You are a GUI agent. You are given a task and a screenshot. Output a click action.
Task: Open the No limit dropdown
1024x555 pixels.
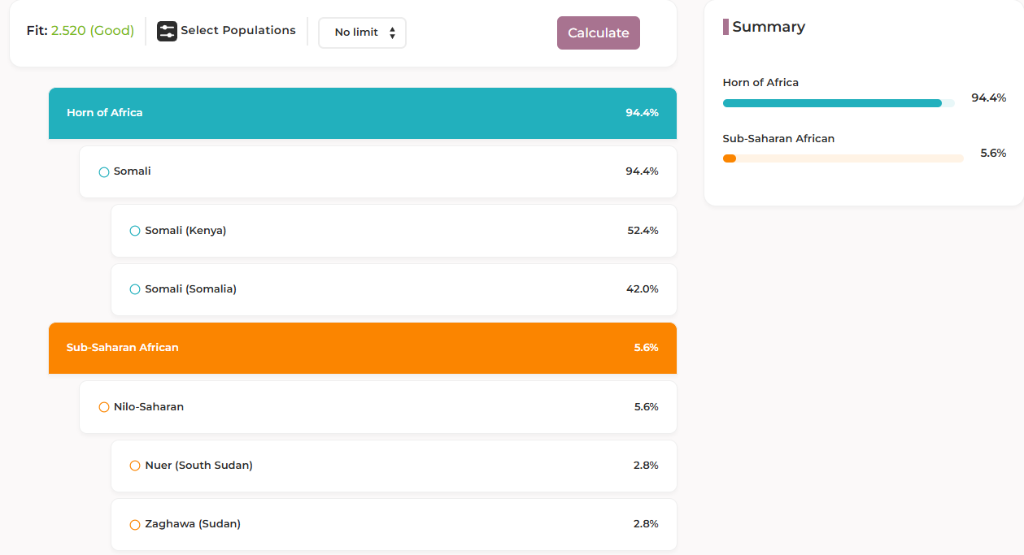[x=362, y=33]
